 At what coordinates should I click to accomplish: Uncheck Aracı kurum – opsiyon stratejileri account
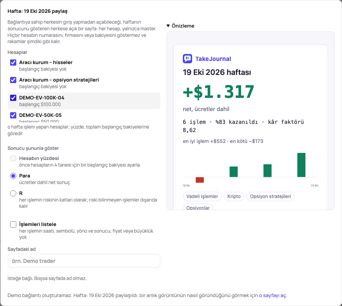(13, 80)
